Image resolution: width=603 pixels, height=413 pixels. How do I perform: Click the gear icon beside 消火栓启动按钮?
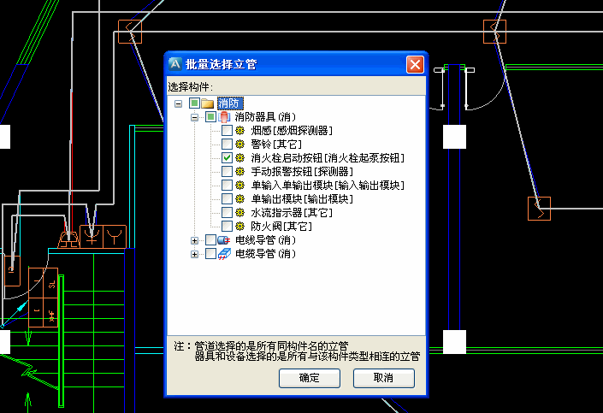pos(240,157)
